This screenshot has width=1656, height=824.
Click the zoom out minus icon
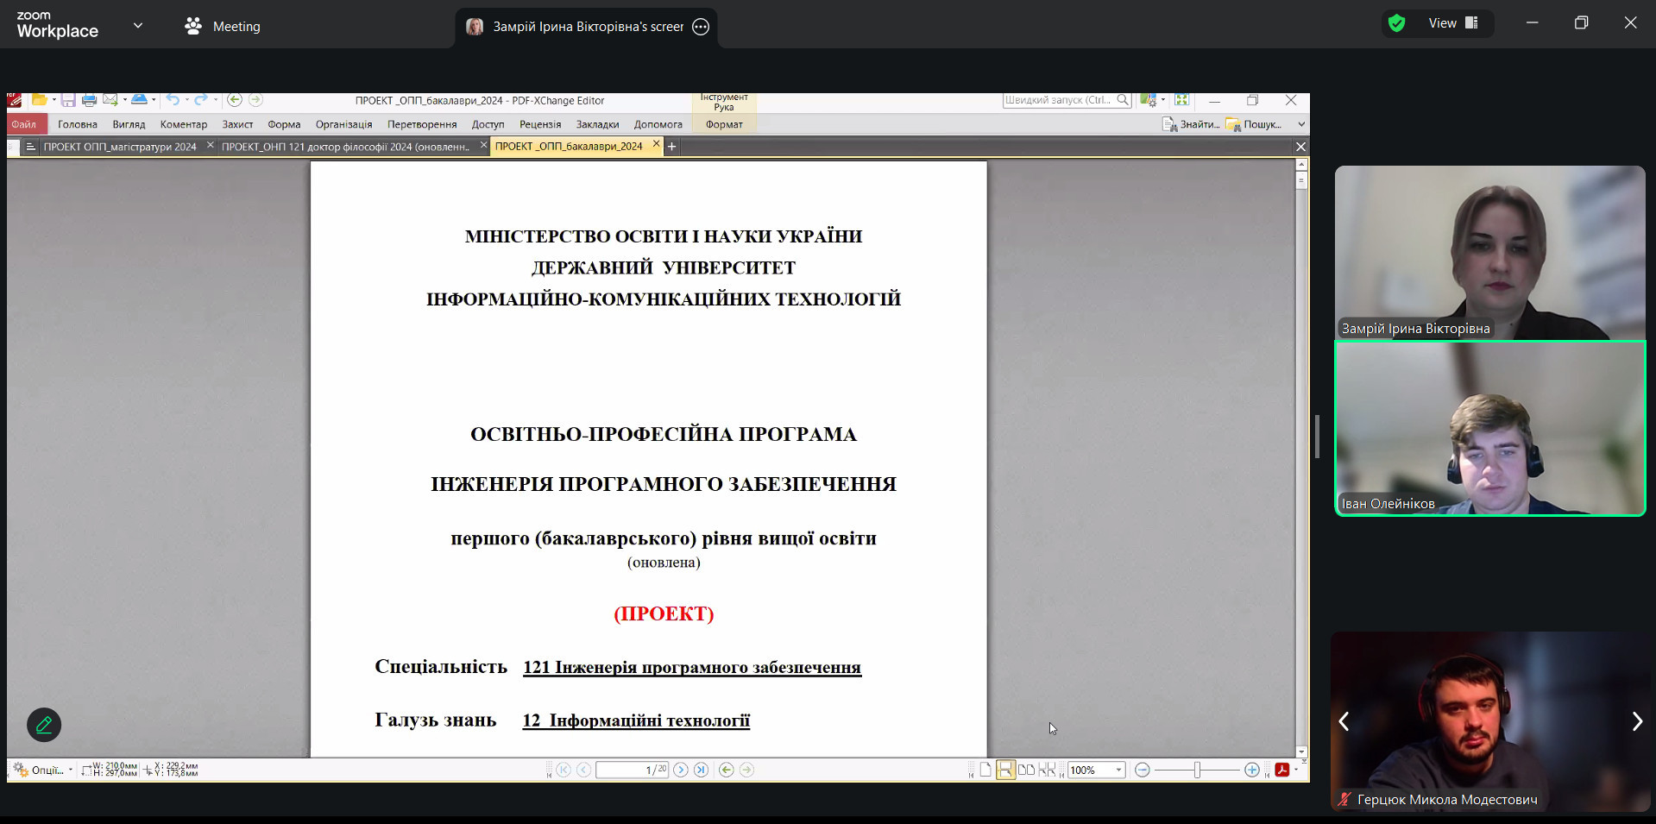coord(1143,770)
